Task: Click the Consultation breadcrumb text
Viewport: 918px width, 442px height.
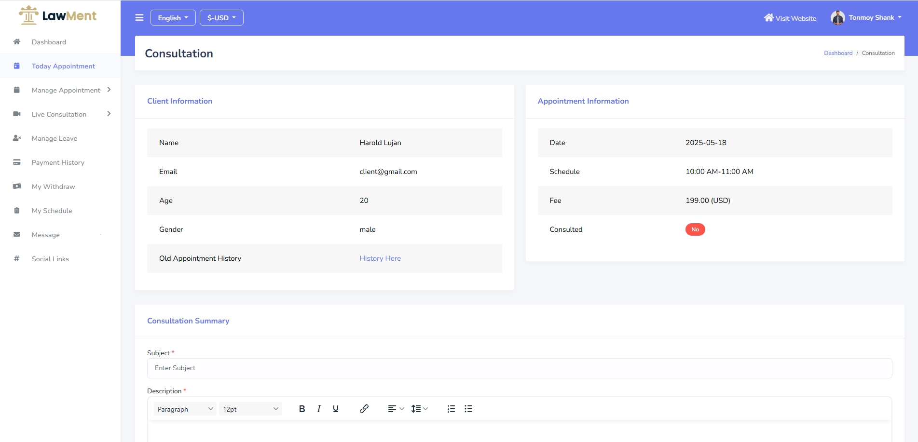Action: (x=878, y=53)
